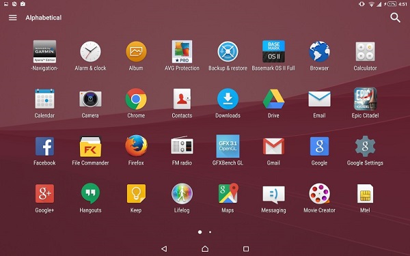Tap the Recent apps square button
The width and height of the screenshot is (410, 256).
tap(246, 248)
